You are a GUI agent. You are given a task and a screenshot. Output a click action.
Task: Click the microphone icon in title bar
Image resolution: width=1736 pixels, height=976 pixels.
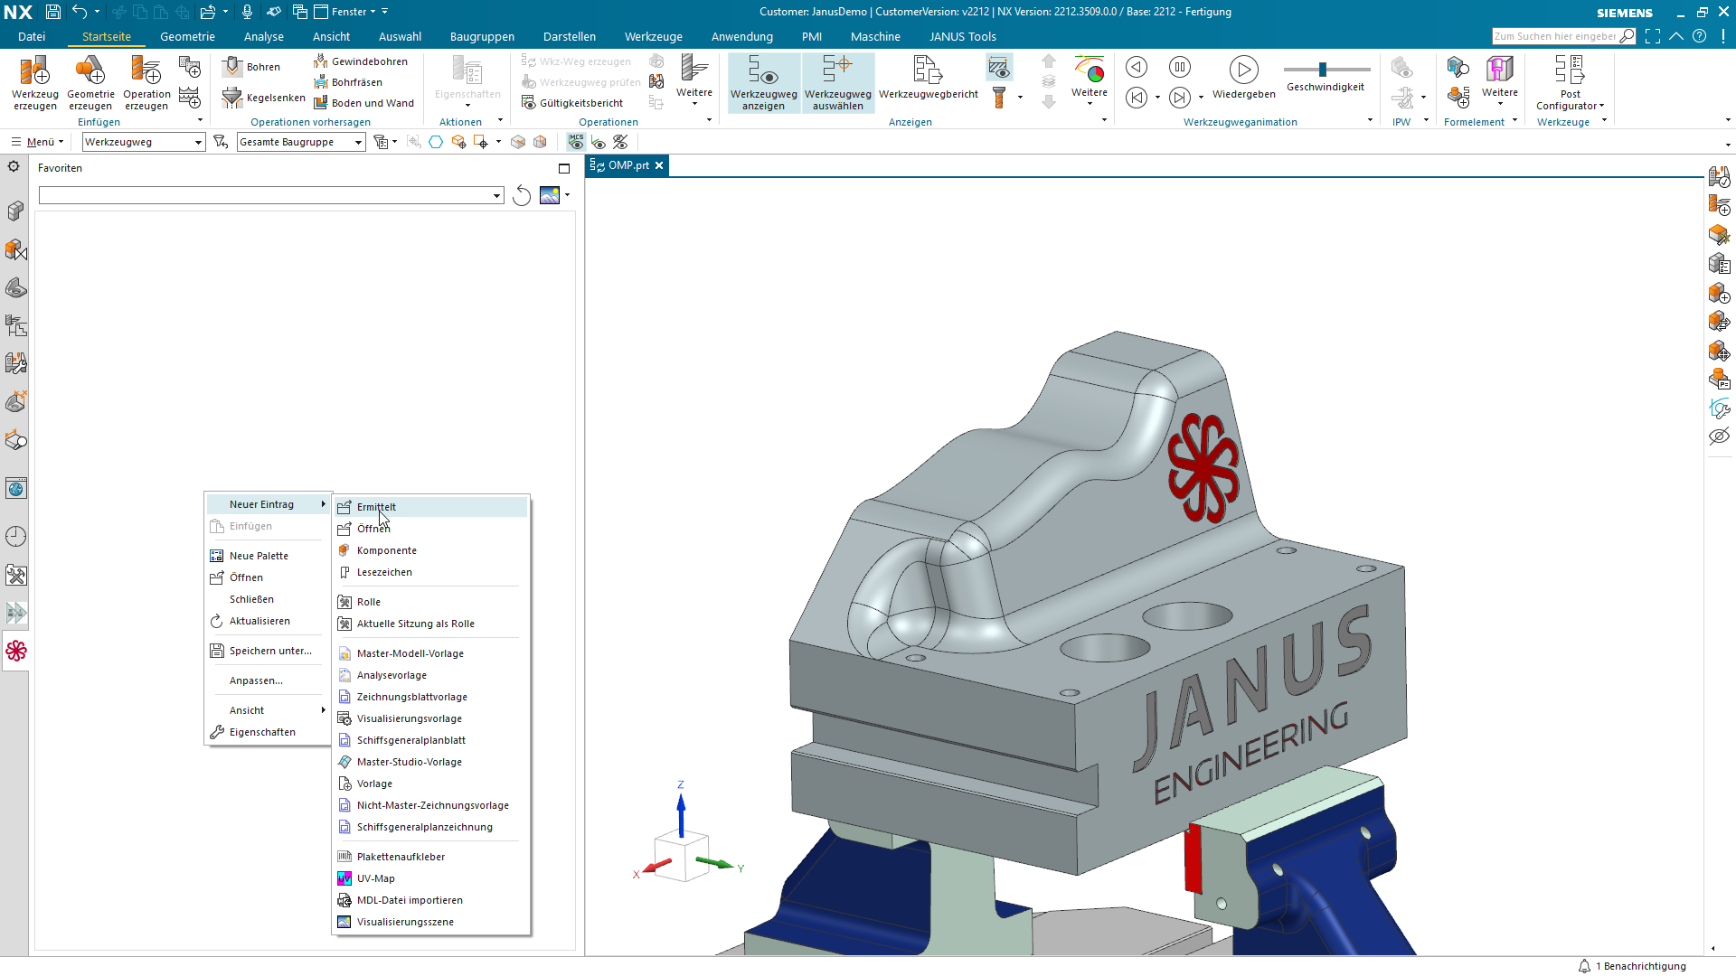[x=247, y=12]
